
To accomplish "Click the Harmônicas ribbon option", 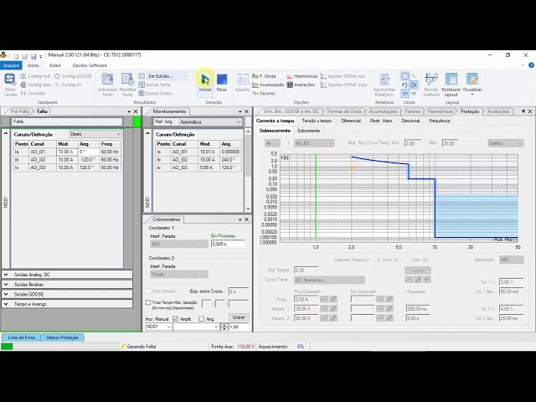I will click(302, 76).
